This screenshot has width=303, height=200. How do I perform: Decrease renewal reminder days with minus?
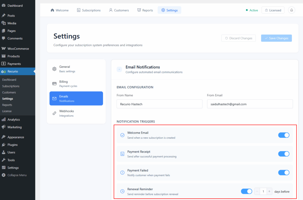click(x=257, y=191)
